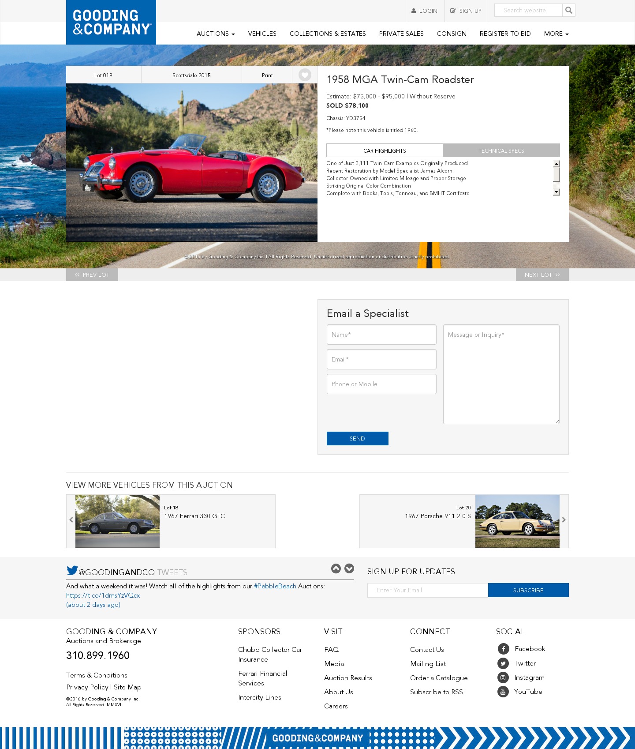Click the Gooding & Company logo

[x=111, y=22]
